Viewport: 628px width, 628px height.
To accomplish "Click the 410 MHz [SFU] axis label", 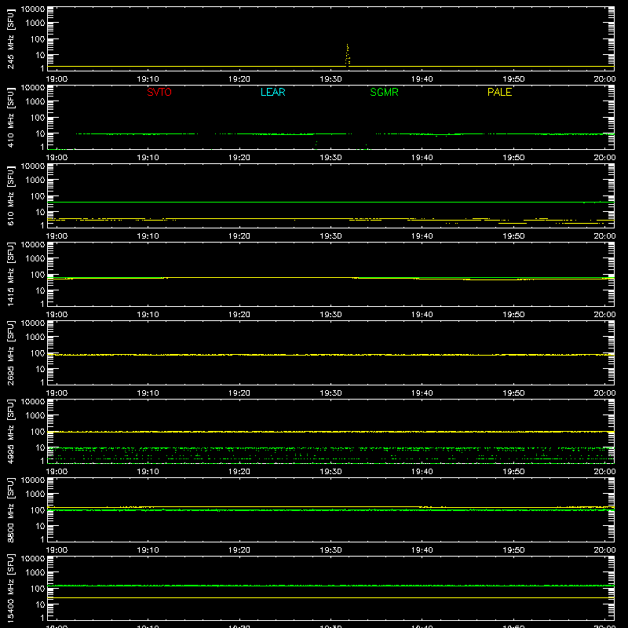I will tap(10, 117).
